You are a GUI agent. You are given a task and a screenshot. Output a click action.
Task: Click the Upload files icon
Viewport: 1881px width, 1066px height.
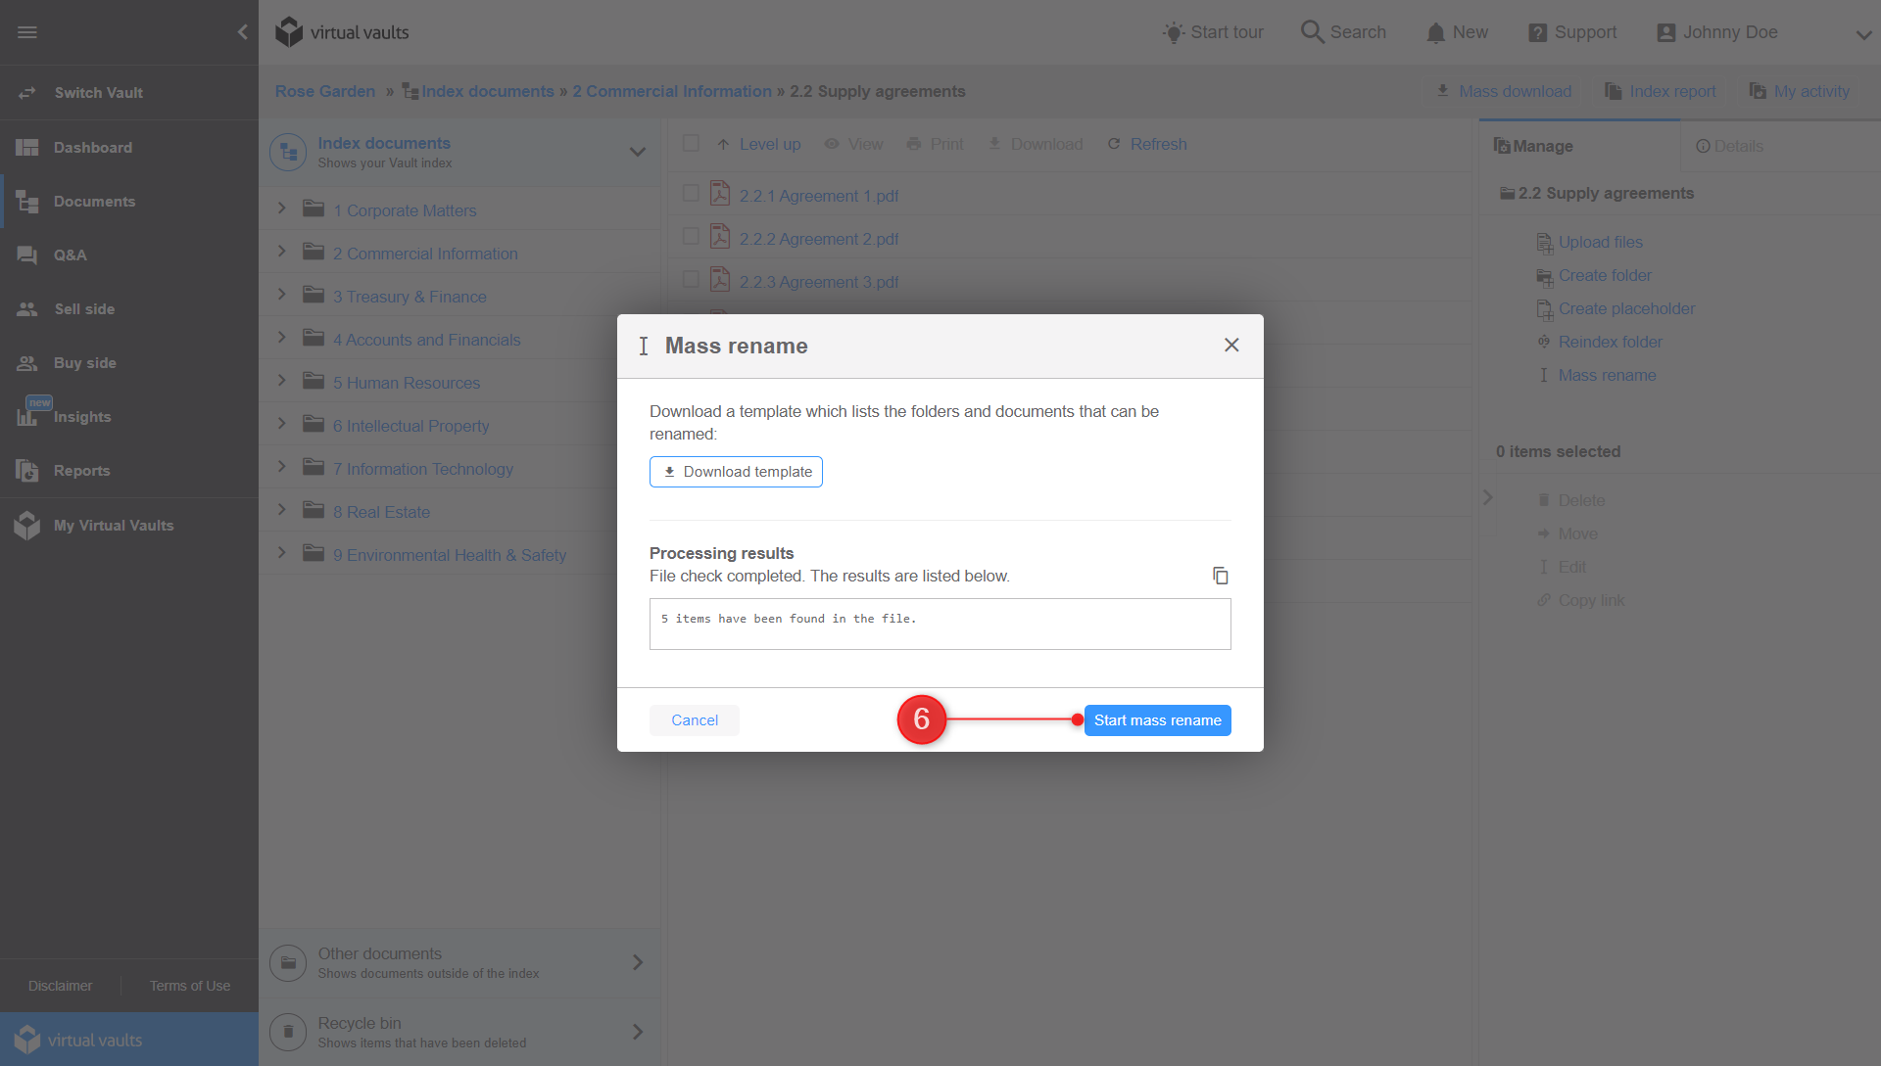(1544, 242)
